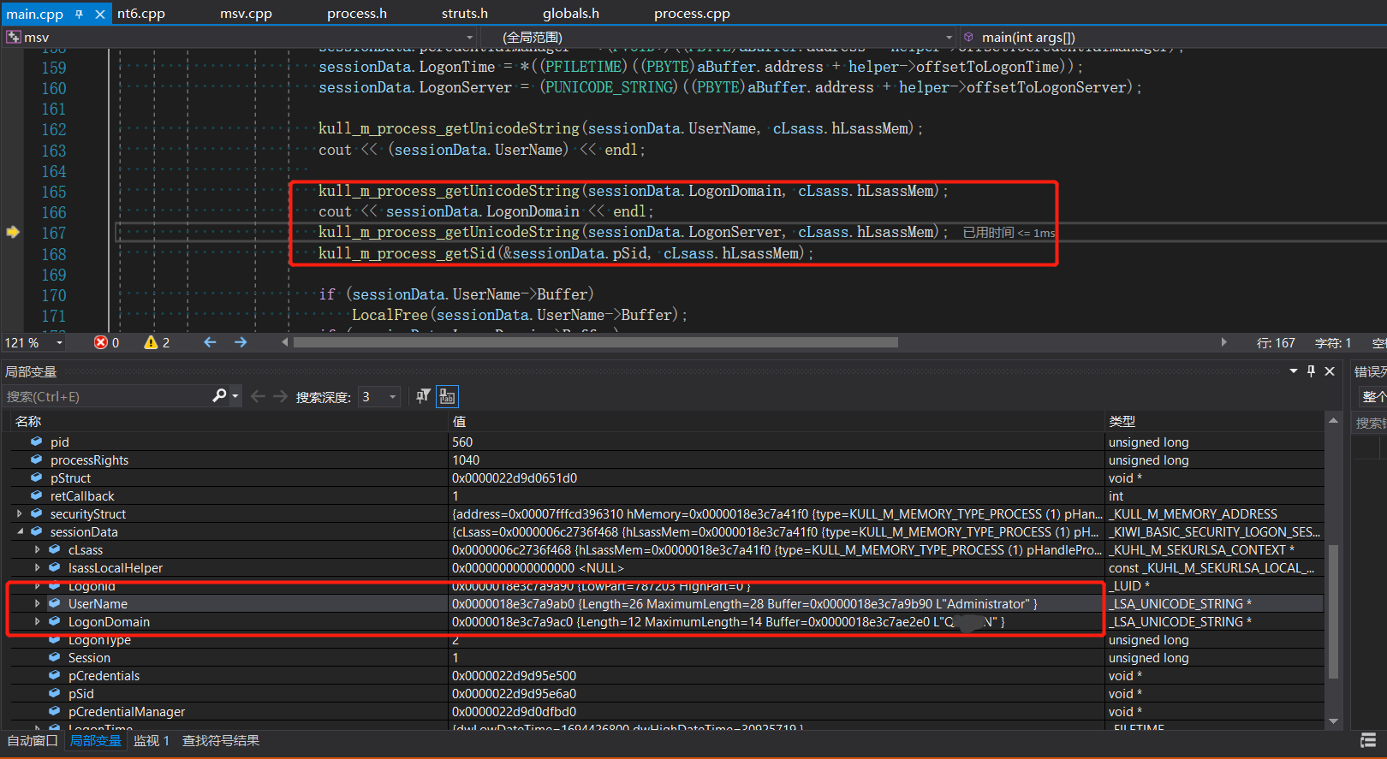The height and width of the screenshot is (759, 1387).
Task: Open the process.cpp tab
Action: coord(692,14)
